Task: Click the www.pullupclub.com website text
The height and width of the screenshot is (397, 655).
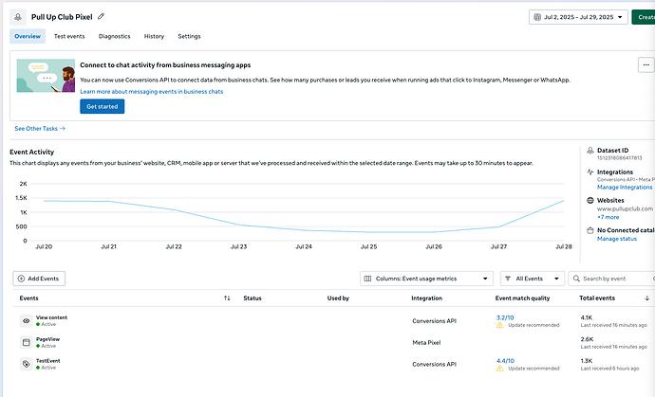Action: point(625,208)
